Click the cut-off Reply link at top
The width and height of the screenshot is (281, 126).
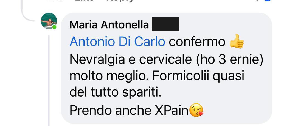(119, 1)
